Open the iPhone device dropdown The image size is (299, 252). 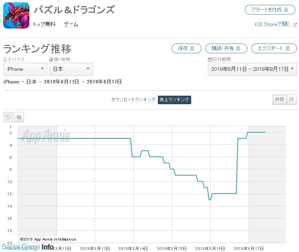click(x=25, y=69)
